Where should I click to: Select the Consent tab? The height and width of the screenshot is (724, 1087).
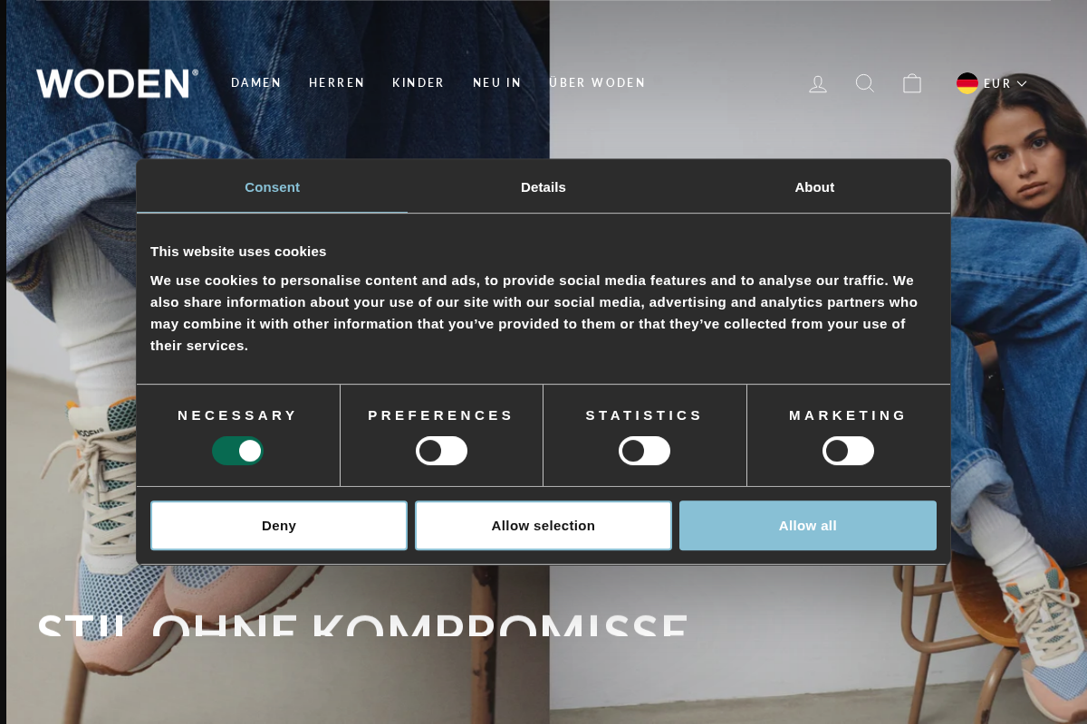click(272, 186)
